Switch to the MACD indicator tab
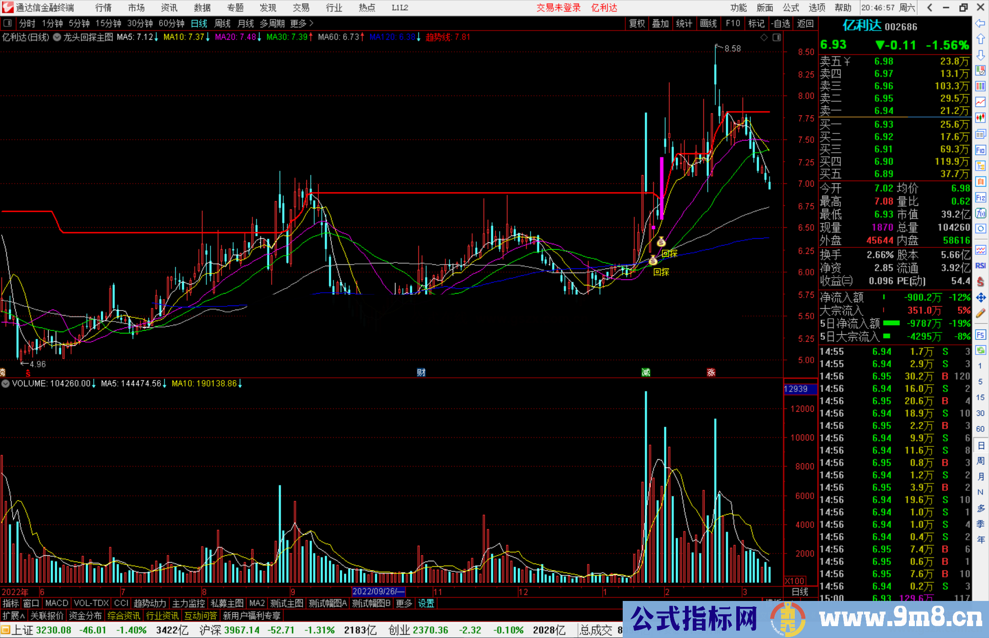Viewport: 989px width, 638px height. (x=56, y=603)
